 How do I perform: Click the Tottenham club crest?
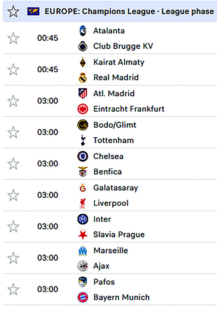(83, 140)
